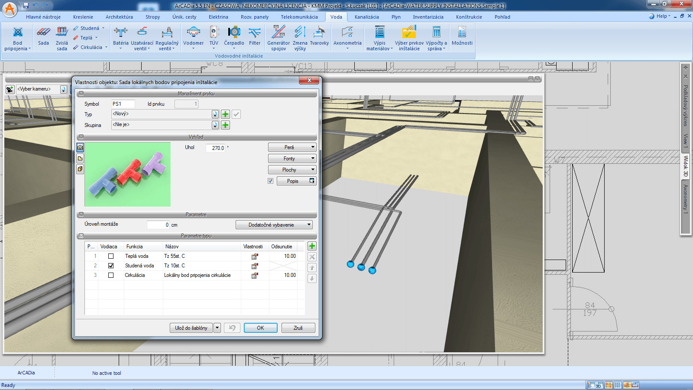Open the Hlavné nástroje ribbon tab
This screenshot has height=390, width=693.
pyautogui.click(x=43, y=17)
